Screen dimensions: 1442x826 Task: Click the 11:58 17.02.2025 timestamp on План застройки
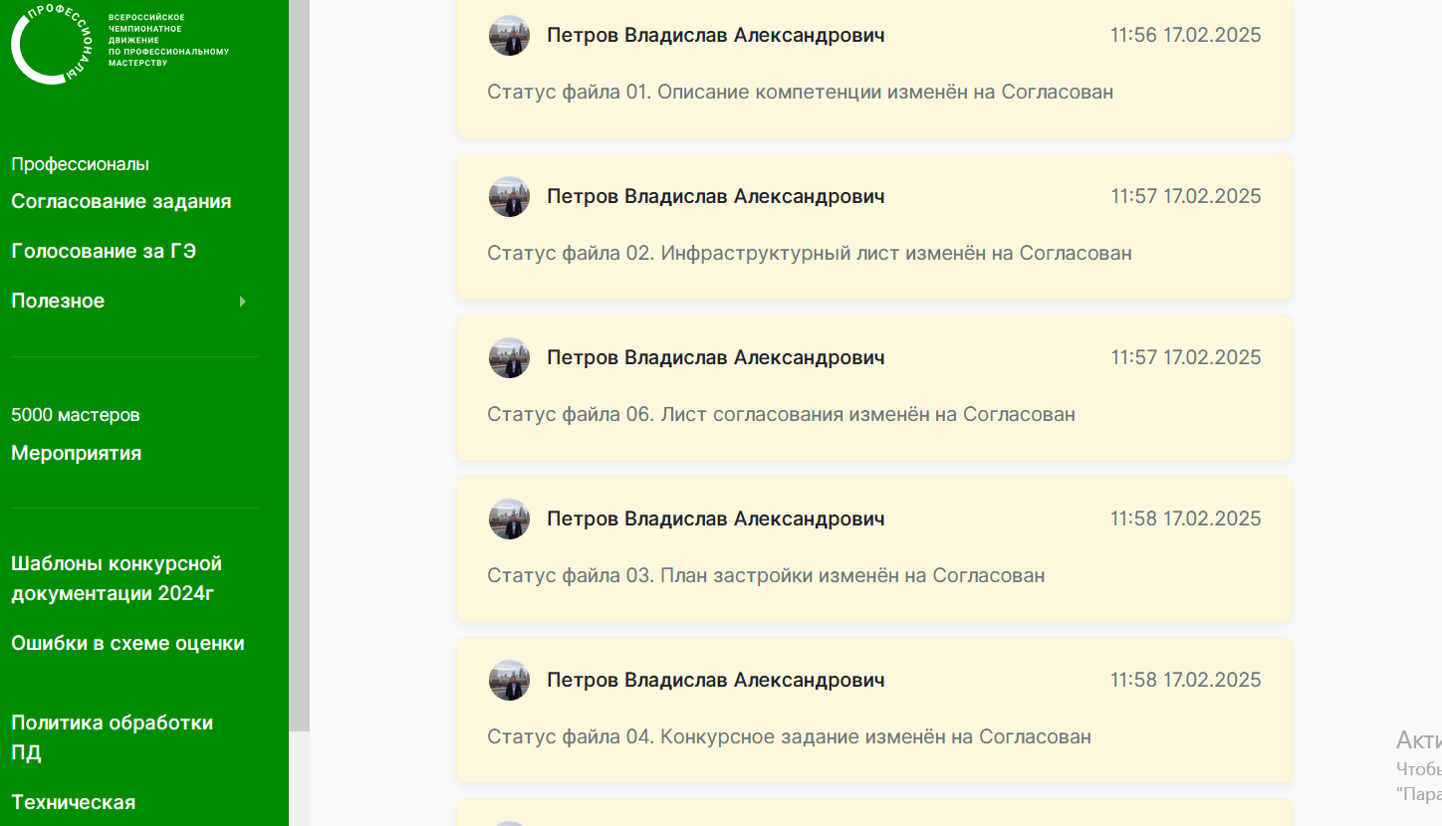click(1186, 518)
